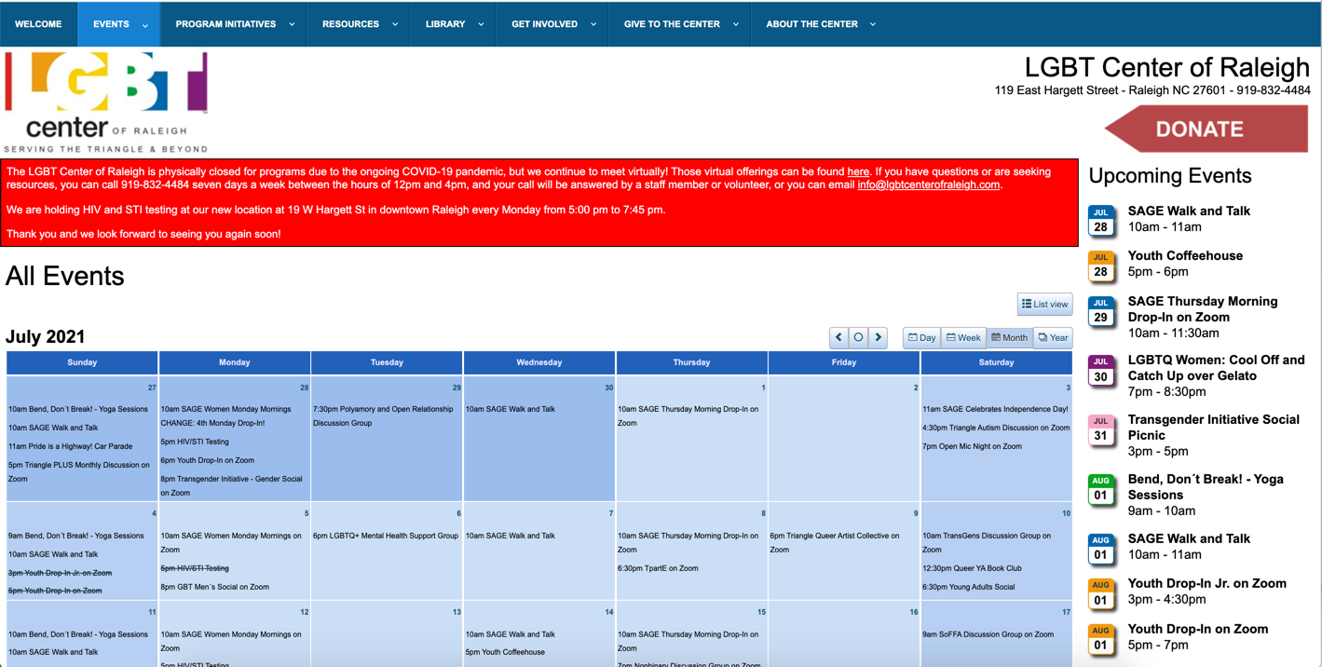Open the Events menu
1322x667 pixels.
click(111, 24)
